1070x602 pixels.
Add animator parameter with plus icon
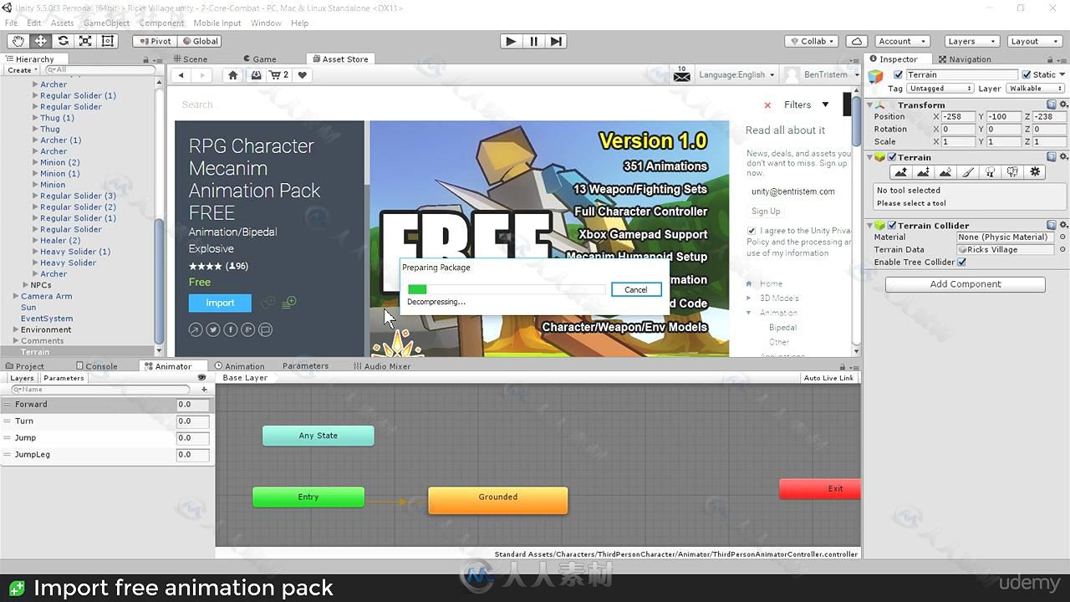[x=204, y=390]
